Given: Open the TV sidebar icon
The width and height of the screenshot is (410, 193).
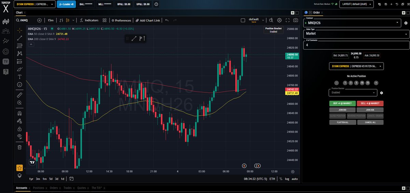Looking at the screenshot, I should (x=5, y=61).
